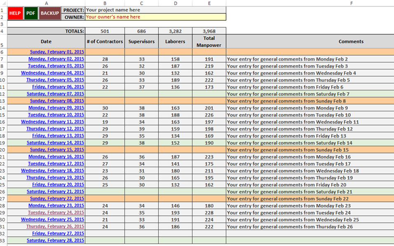Open the Saturday, February 21, 2015 link
394x246 pixels.
[55, 192]
